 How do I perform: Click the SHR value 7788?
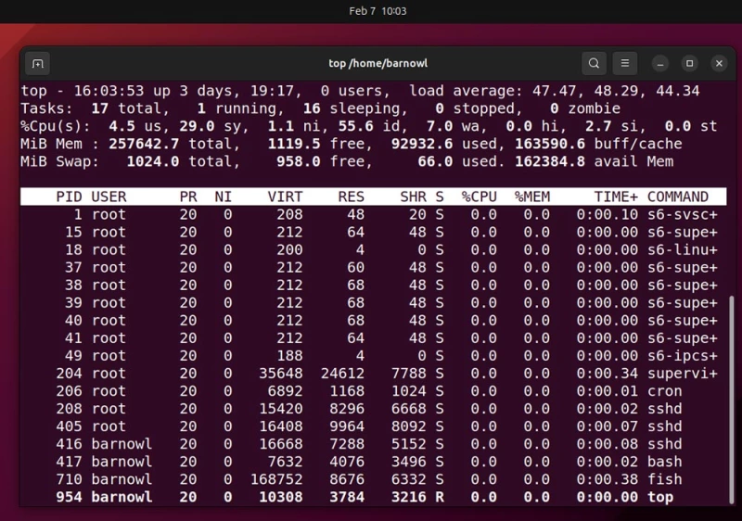click(409, 374)
